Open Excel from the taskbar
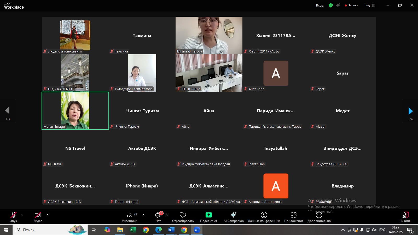Viewport: 418px width, 235px height. pos(133,230)
